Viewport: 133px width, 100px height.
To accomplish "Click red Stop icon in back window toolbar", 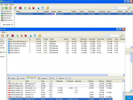I will click(34, 8).
